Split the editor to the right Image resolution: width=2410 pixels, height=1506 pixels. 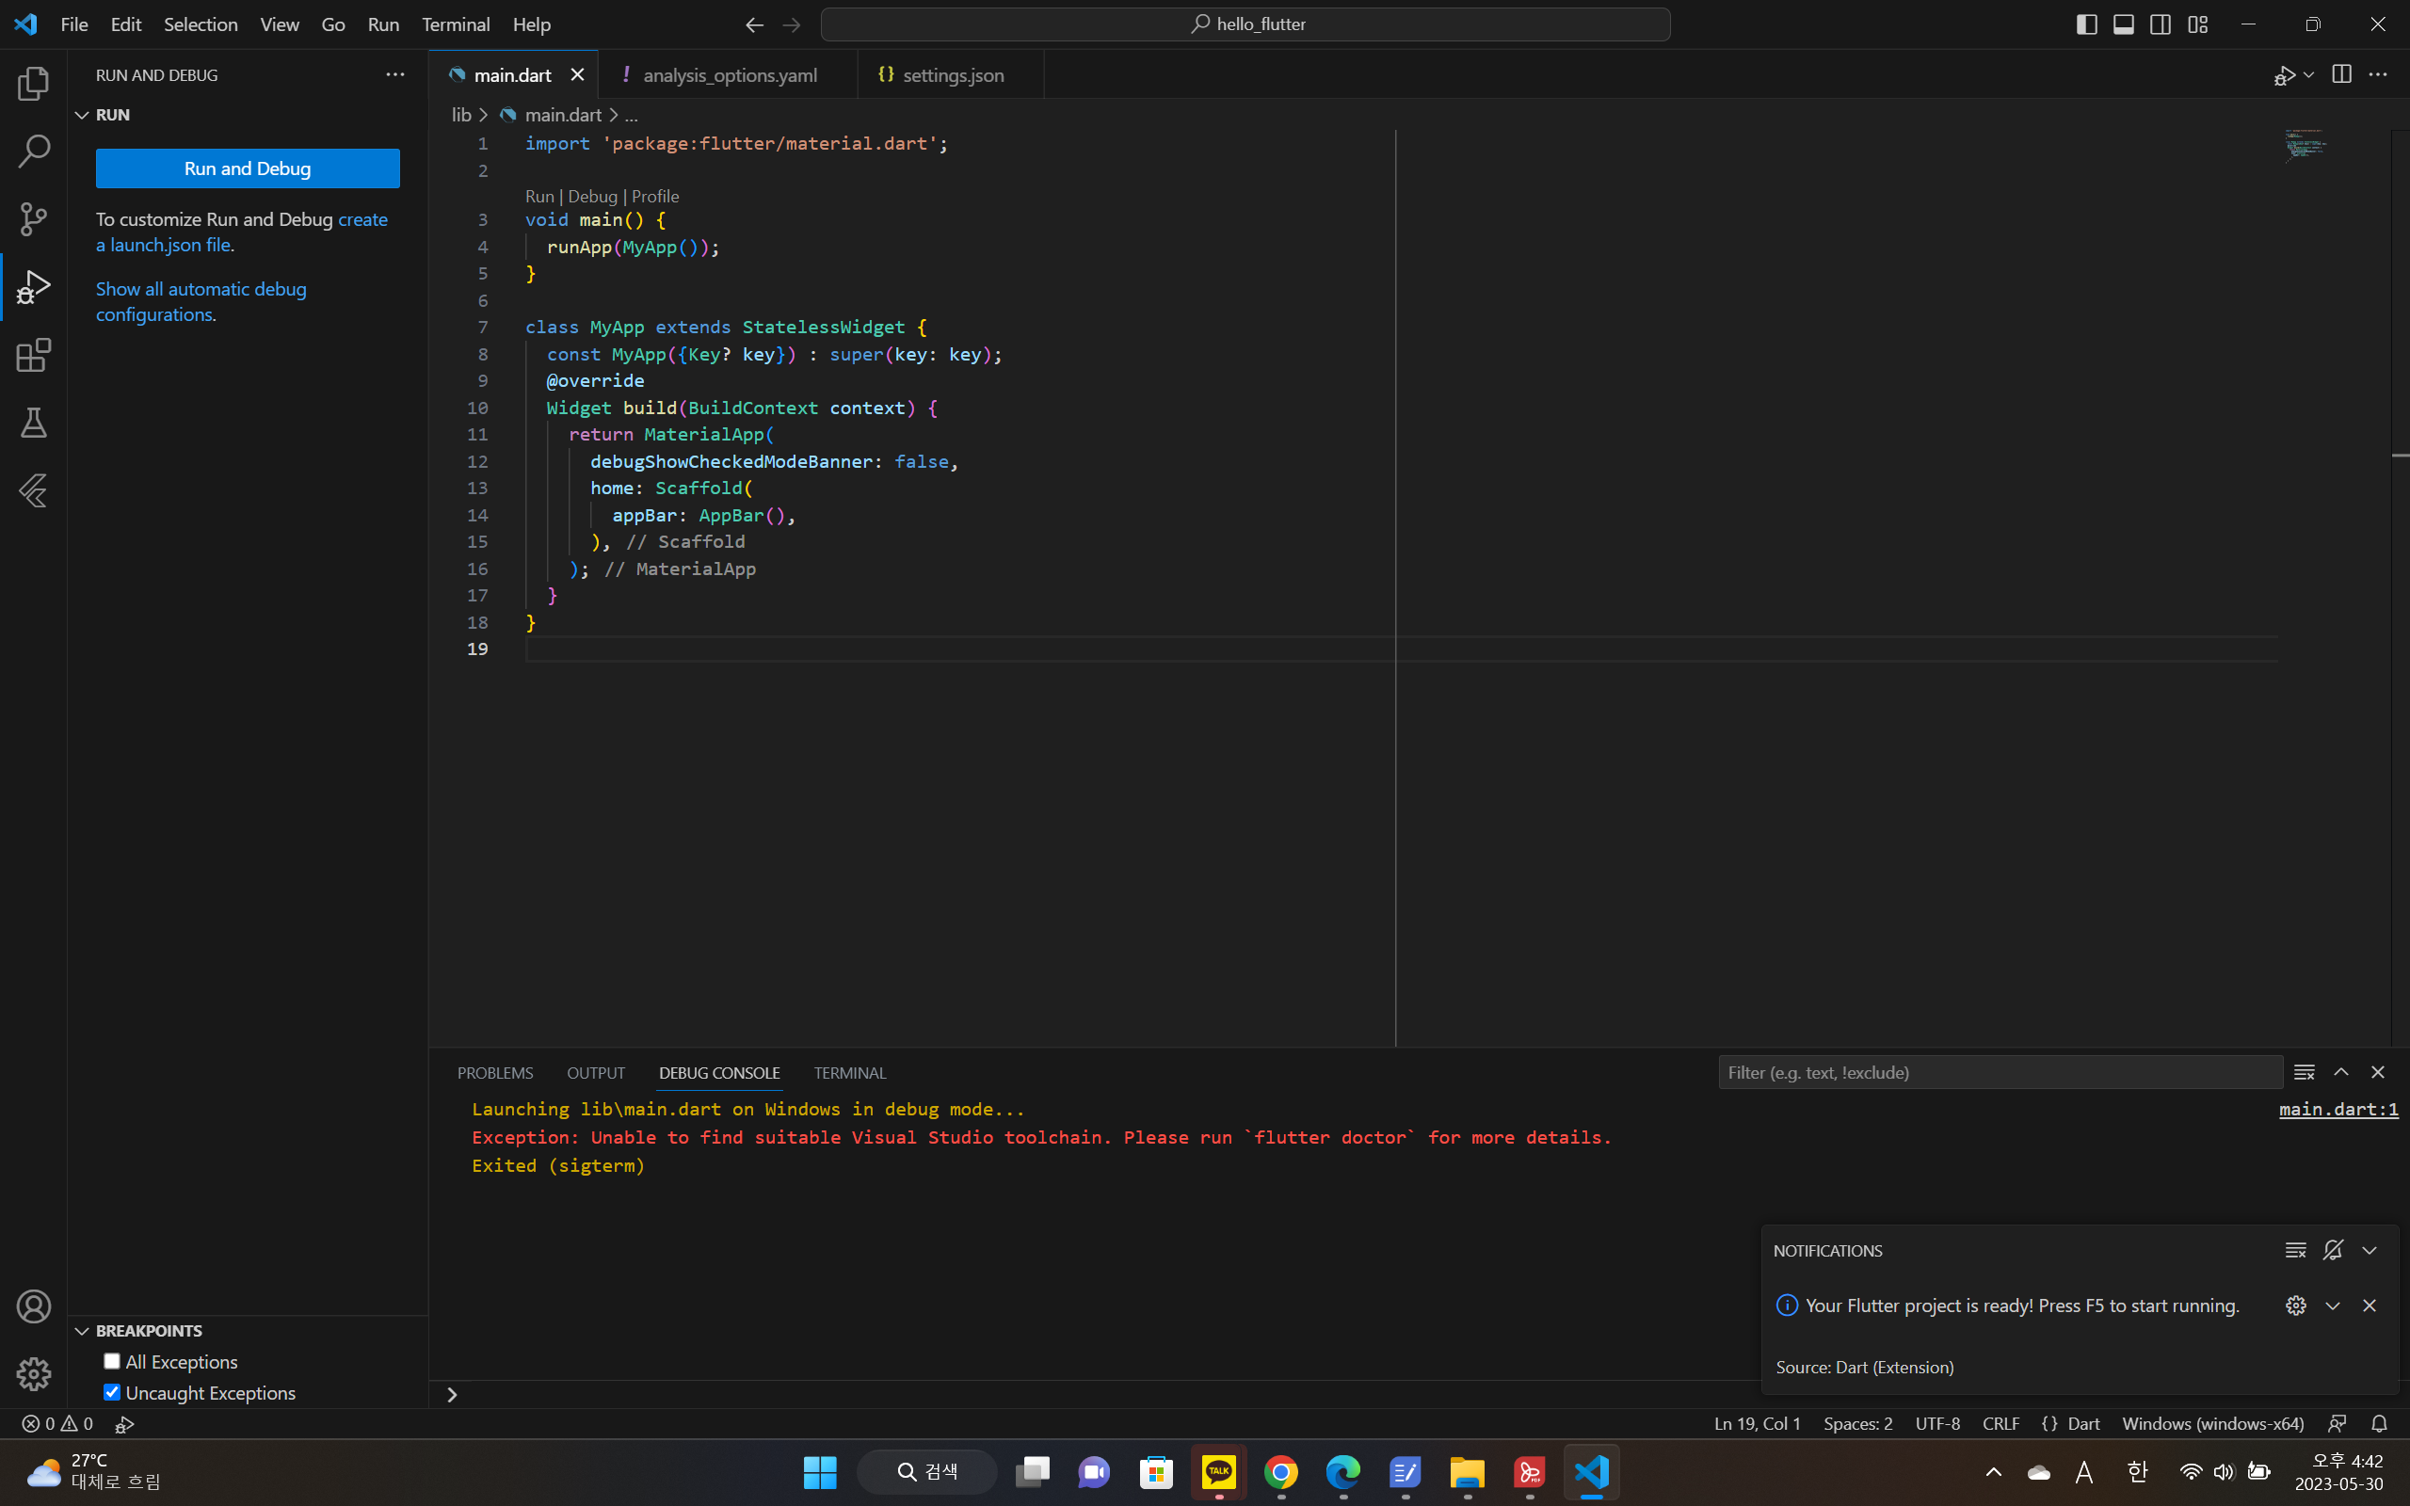click(x=2341, y=74)
